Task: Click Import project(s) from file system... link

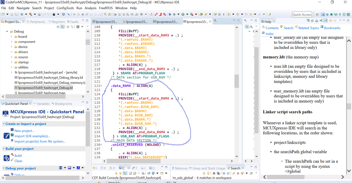Action: [40, 141]
